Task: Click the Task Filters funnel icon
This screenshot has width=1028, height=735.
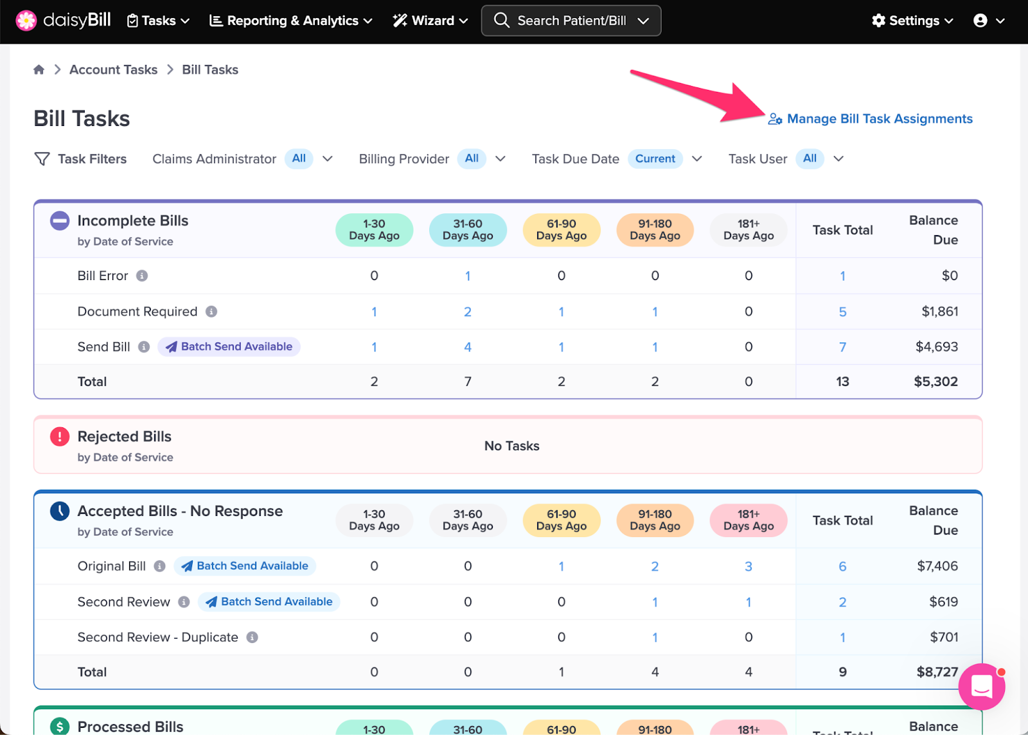Action: pos(42,159)
